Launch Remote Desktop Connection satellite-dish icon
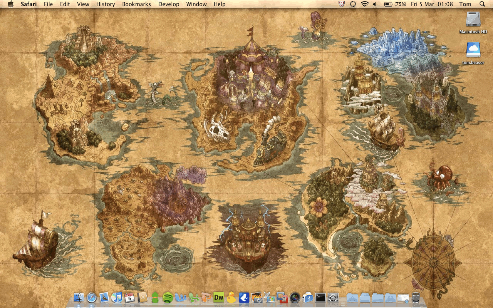Image resolution: width=493 pixels, height=308 pixels. (269, 297)
